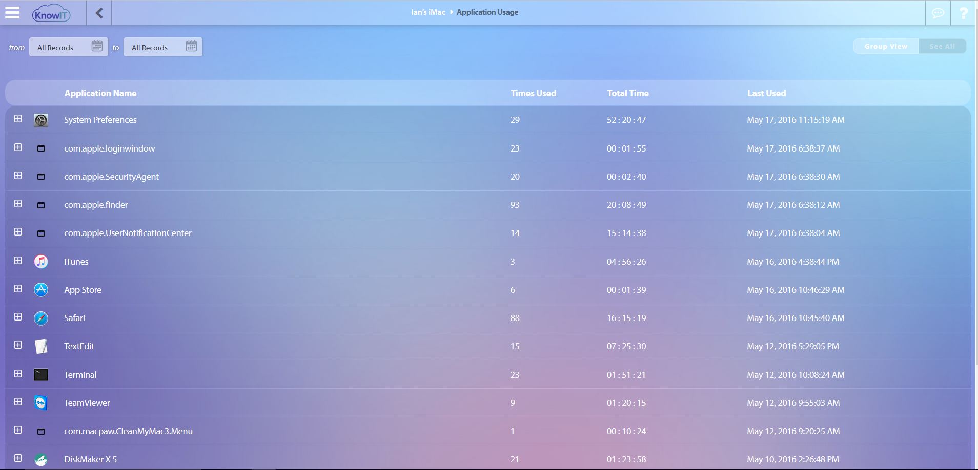Select the com.apple.finder application name

point(96,205)
